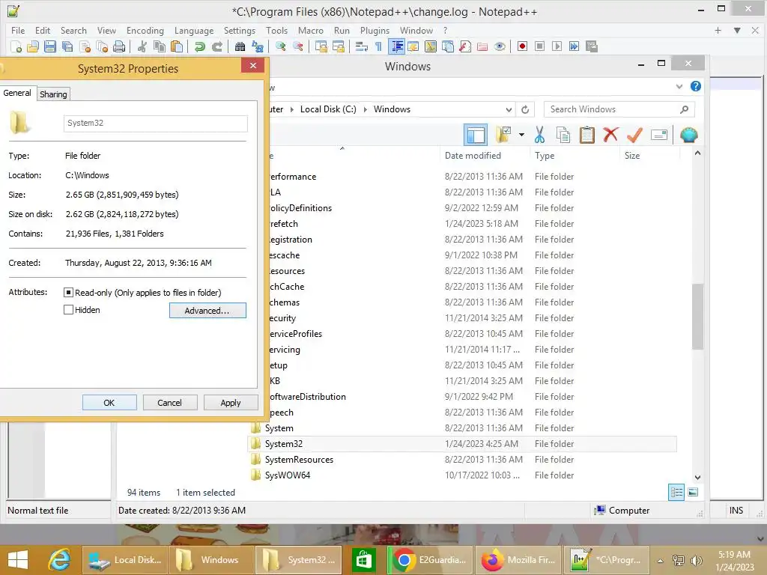The height and width of the screenshot is (575, 767).
Task: Click Apply in System32 Properties
Action: 231,402
